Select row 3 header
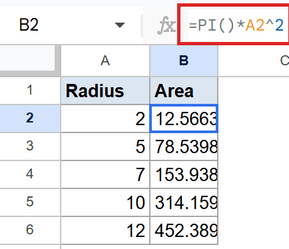Screen dimensions: 289x249 [x=30, y=146]
